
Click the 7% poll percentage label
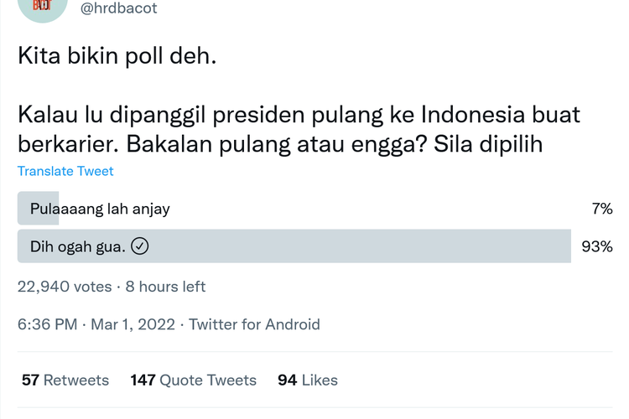point(601,209)
